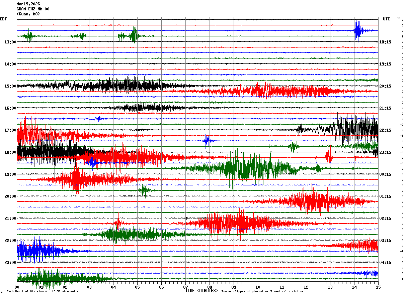Click minute 05 on the time axis
The width and height of the screenshot is (405, 296).
point(138,287)
